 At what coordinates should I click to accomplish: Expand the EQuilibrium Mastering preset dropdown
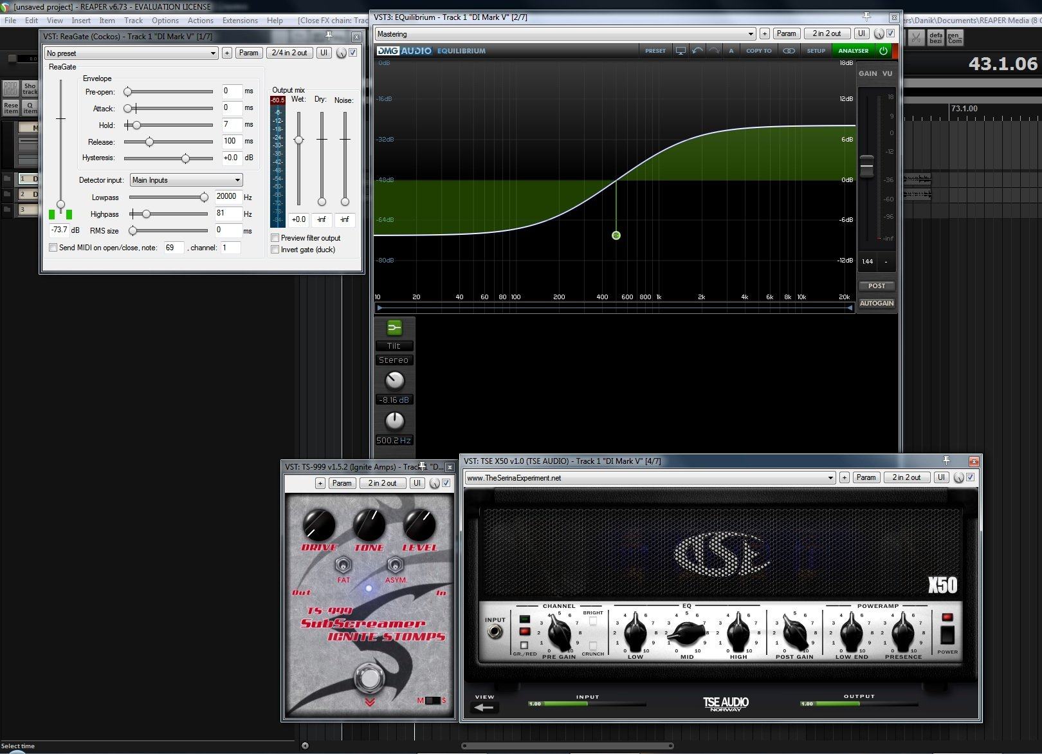[x=565, y=34]
